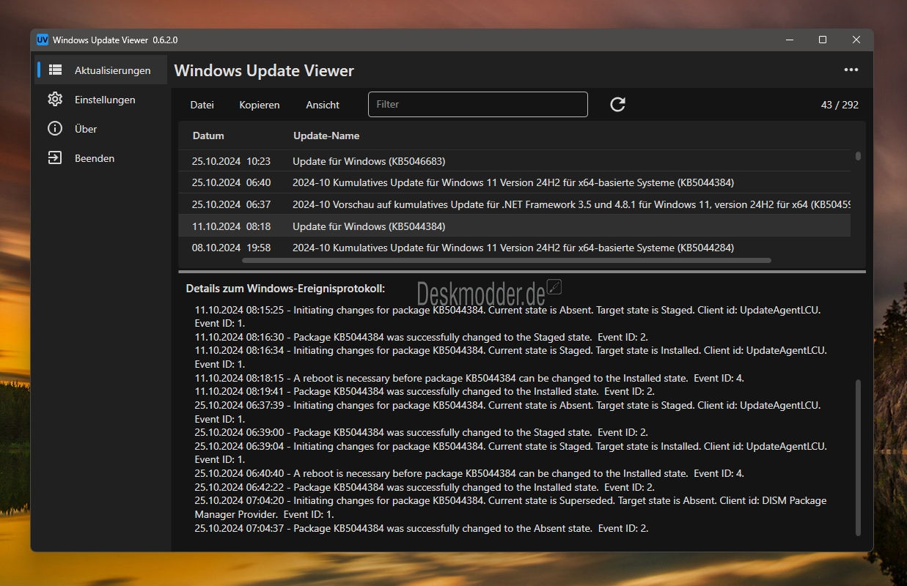Click the 43 / 292 update counter

pos(840,105)
